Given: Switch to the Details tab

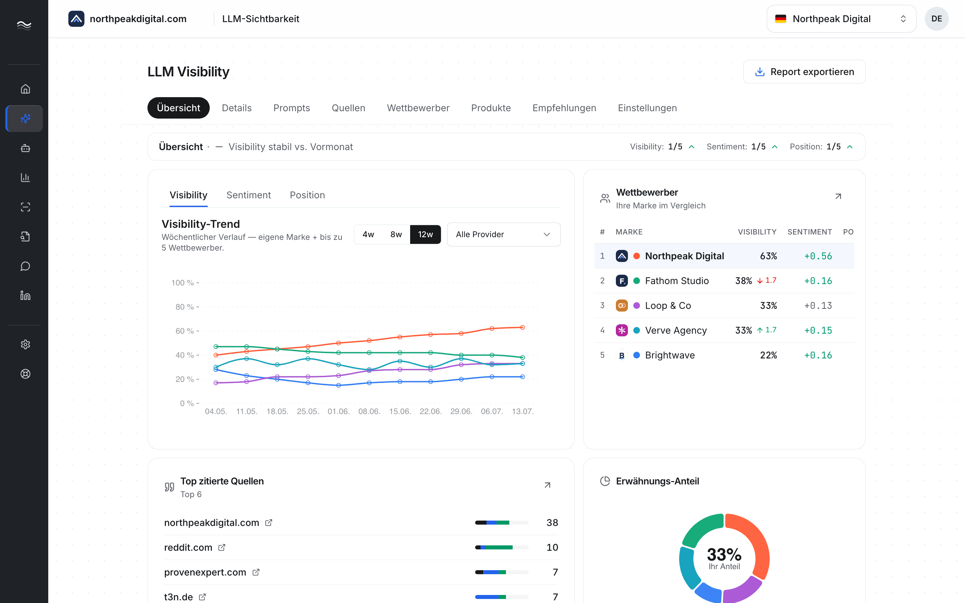Looking at the screenshot, I should 237,108.
